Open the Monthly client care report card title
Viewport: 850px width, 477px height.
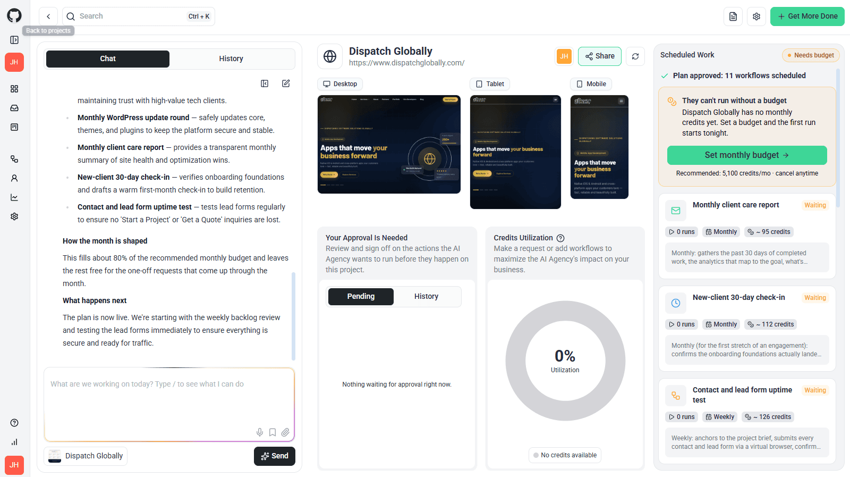coord(736,205)
